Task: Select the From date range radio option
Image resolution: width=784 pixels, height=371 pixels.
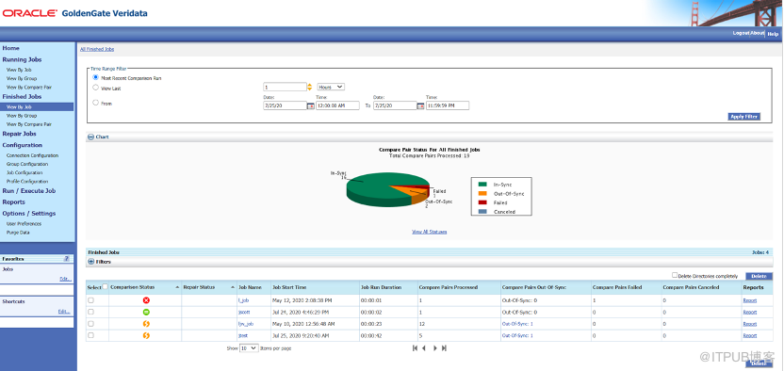Action: [x=95, y=103]
